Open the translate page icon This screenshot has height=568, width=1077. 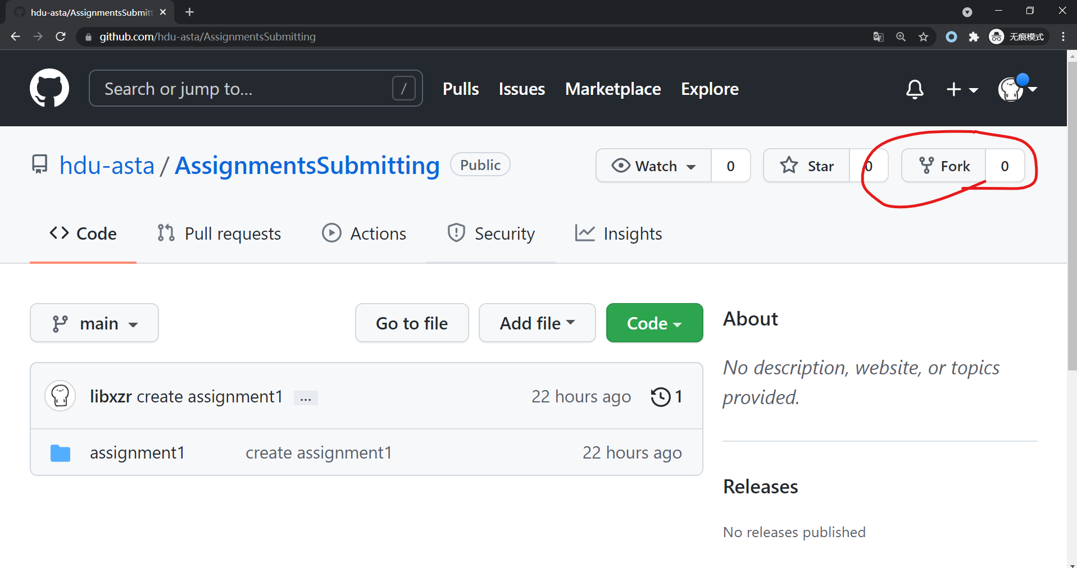(x=878, y=37)
